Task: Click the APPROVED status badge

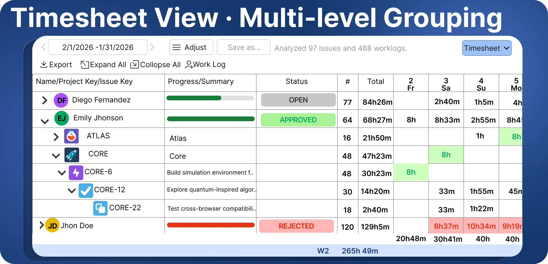Action: (x=298, y=120)
